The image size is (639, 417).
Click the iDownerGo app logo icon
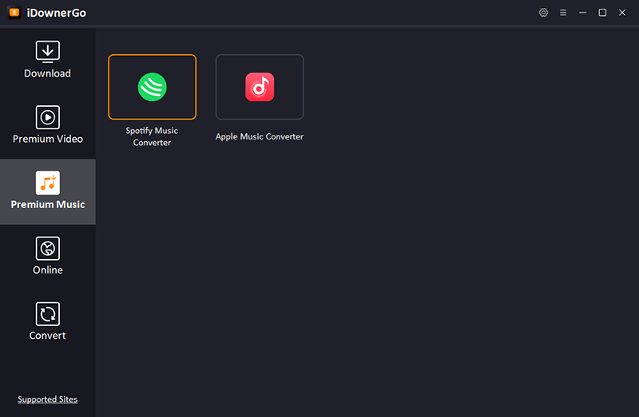[14, 13]
